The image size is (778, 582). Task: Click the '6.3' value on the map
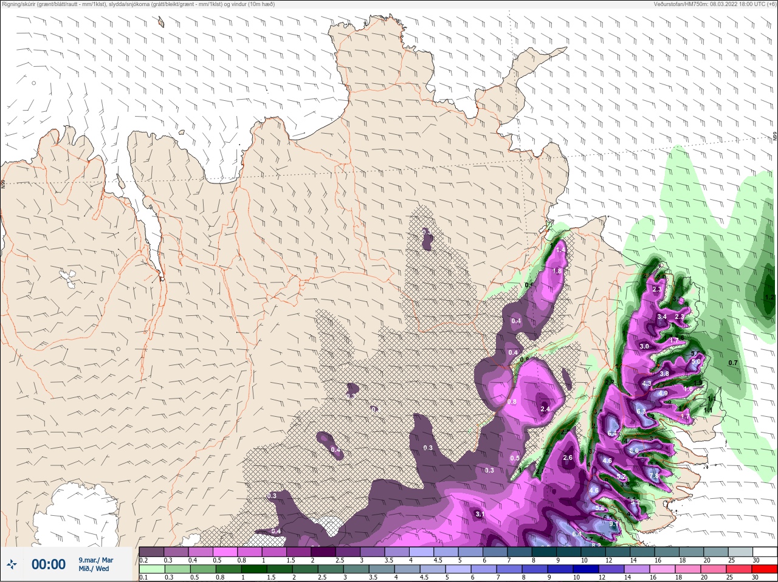(641, 411)
